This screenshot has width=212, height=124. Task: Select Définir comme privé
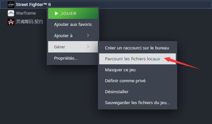click(x=137, y=81)
